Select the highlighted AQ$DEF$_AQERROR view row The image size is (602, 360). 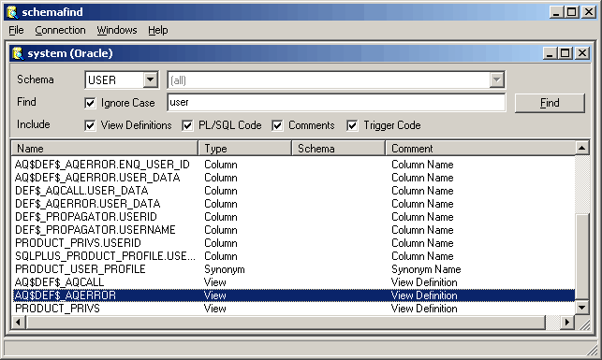[x=293, y=295]
